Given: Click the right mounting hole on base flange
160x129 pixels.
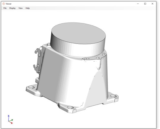Looking at the screenshot, I should pos(113,96).
